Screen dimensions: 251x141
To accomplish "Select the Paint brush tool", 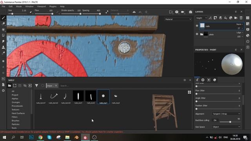I will coord(3,18).
